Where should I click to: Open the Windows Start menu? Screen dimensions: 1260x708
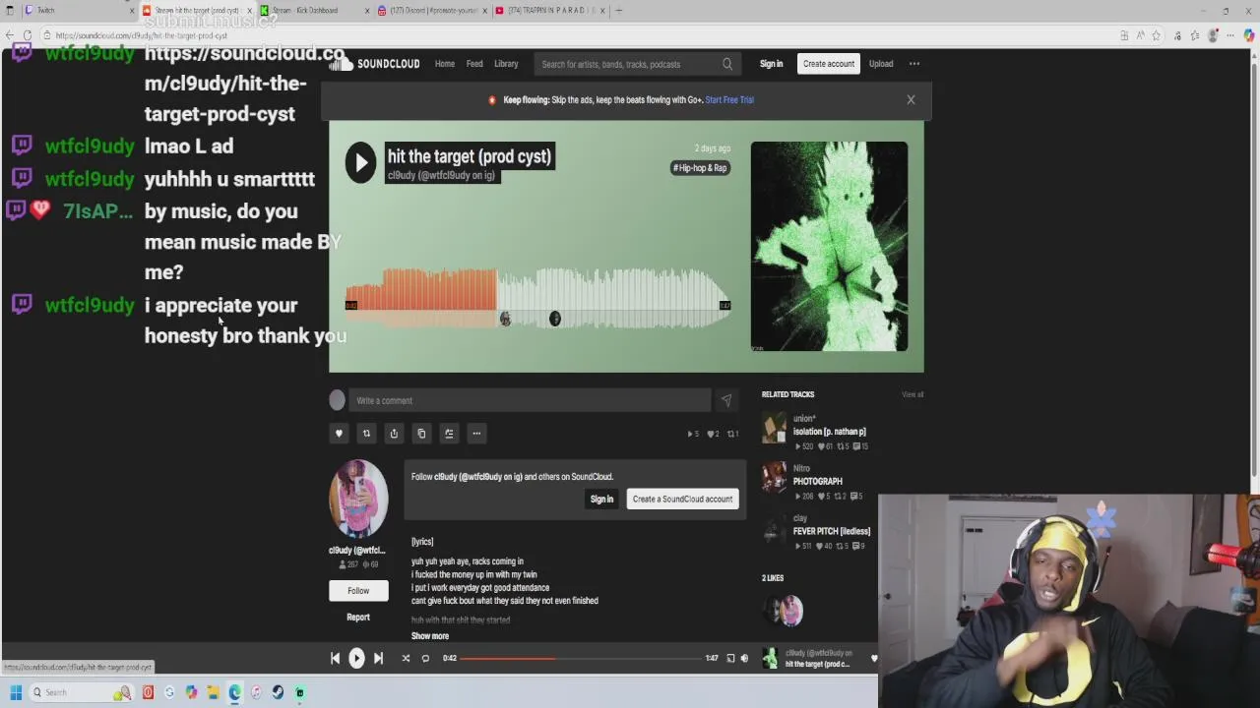tap(16, 692)
